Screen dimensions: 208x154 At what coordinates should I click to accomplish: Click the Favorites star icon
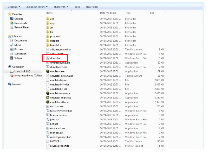(10, 14)
